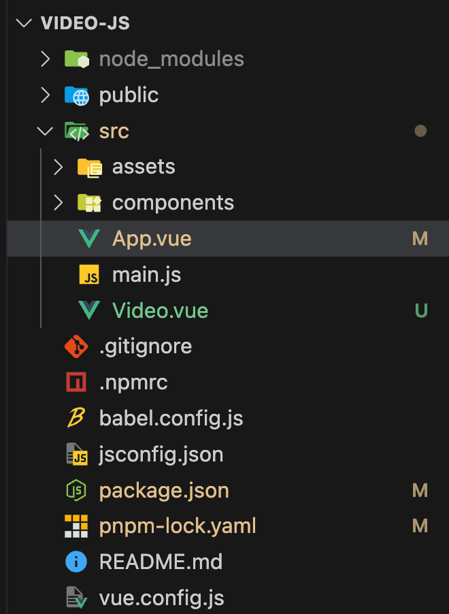Click the Vue icon beside Video.vue
Image resolution: width=449 pixels, height=614 pixels.
click(x=89, y=311)
